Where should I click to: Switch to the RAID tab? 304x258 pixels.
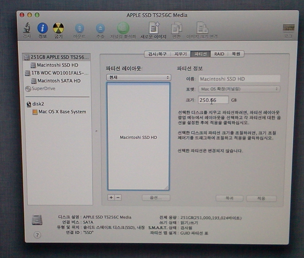click(219, 54)
